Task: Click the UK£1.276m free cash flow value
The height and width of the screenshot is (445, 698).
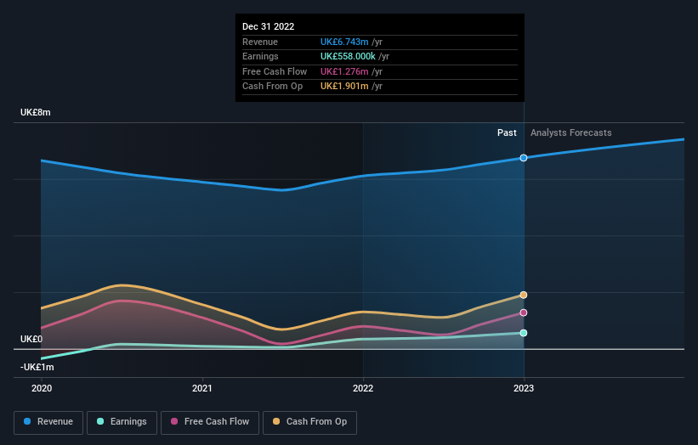Action: click(x=344, y=71)
